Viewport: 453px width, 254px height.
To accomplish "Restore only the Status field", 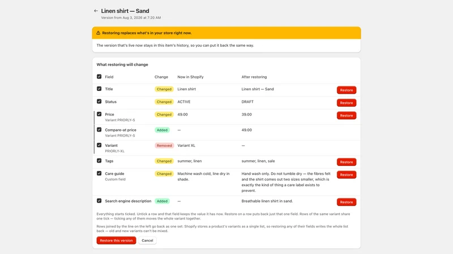I will pos(347,103).
